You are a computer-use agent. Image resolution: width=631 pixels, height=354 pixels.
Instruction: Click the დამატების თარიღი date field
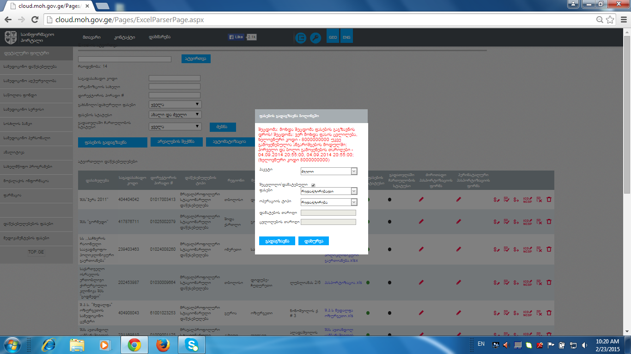click(x=328, y=213)
